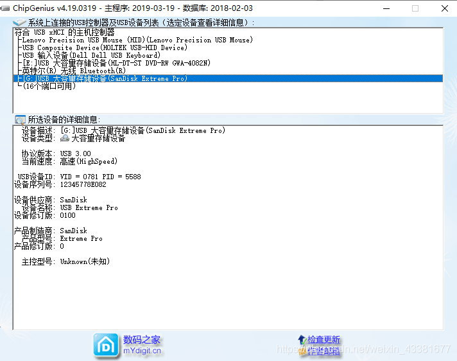The image size is (457, 361).
Task: Select the 英特尔(R) 无线 Bluetooth(R) device
Action: pyautogui.click(x=74, y=71)
